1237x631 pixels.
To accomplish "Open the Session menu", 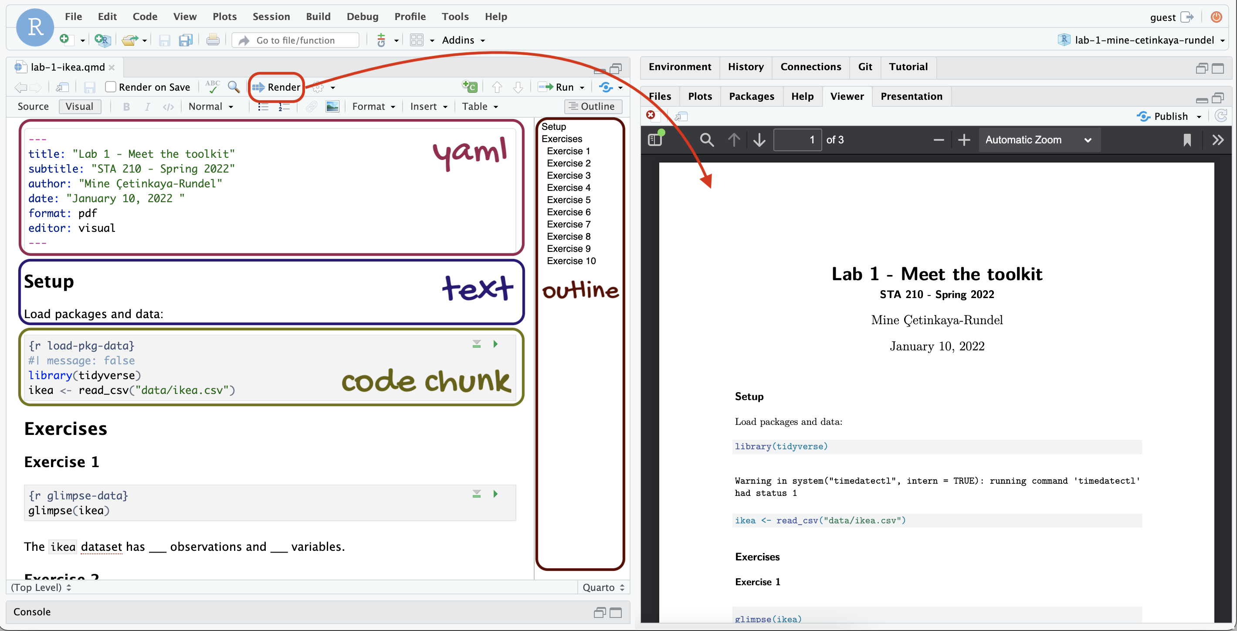I will [x=271, y=16].
